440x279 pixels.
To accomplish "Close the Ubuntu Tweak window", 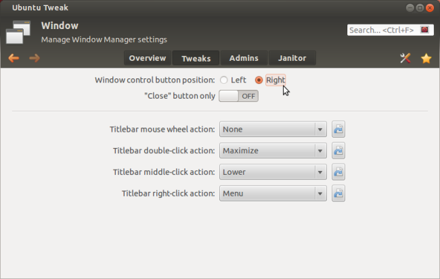I will coord(430,8).
